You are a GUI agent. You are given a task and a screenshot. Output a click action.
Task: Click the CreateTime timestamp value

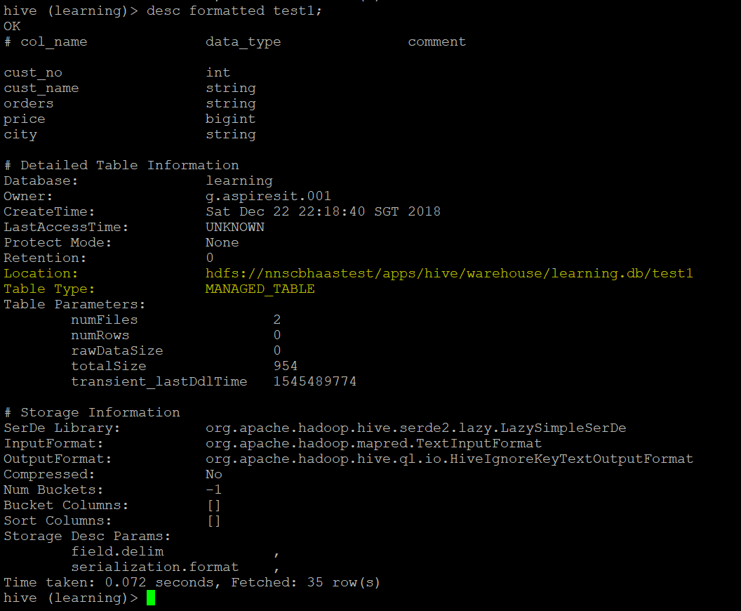pos(323,211)
